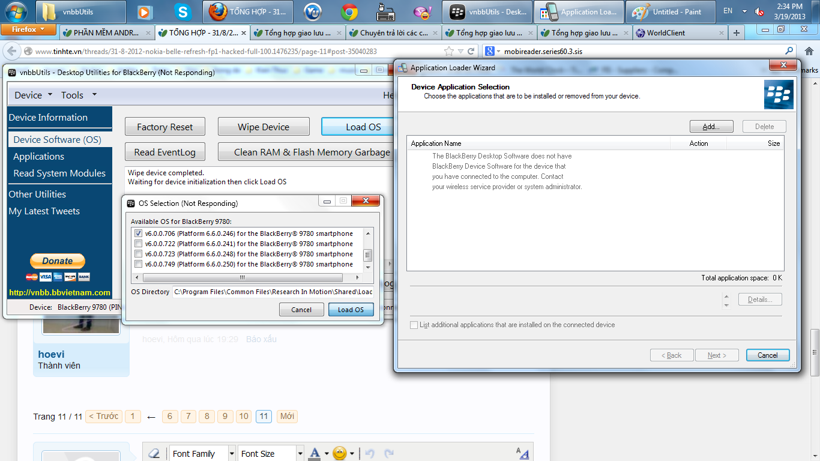This screenshot has width=820, height=461.
Task: Check v6.0.0.749 Platform 6.6.0.250 OS checkbox
Action: click(x=139, y=264)
